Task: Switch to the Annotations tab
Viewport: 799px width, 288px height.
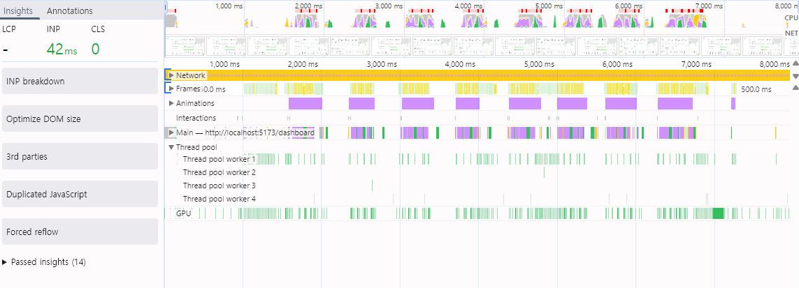Action: click(x=70, y=10)
